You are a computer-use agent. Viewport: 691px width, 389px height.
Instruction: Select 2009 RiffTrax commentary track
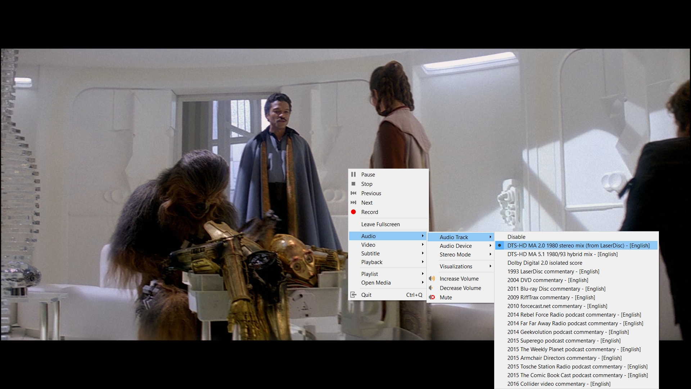pyautogui.click(x=577, y=297)
